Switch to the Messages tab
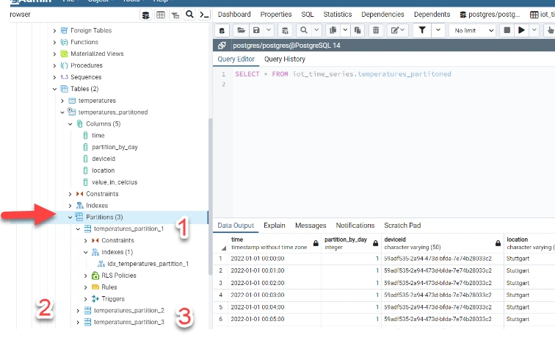The width and height of the screenshot is (555, 338). [311, 226]
